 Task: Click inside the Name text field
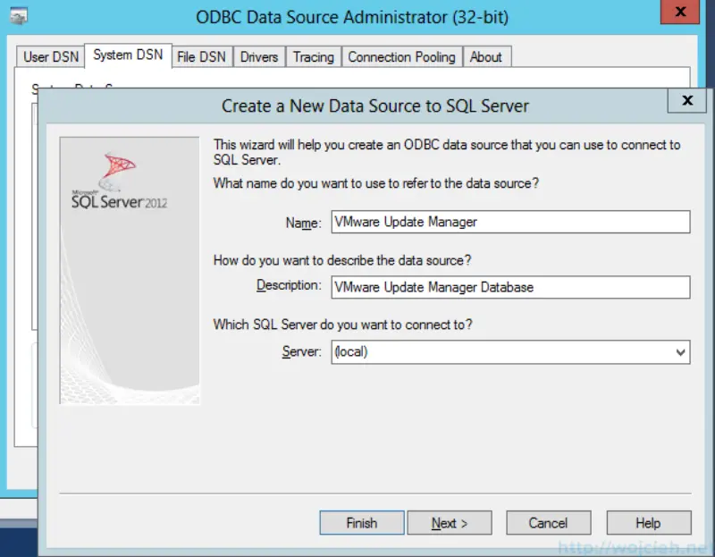tap(509, 222)
